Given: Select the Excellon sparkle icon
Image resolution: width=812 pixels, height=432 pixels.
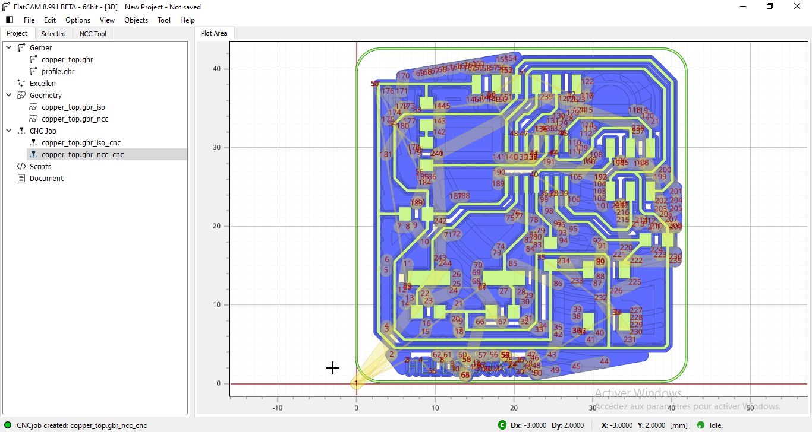Looking at the screenshot, I should pos(21,83).
